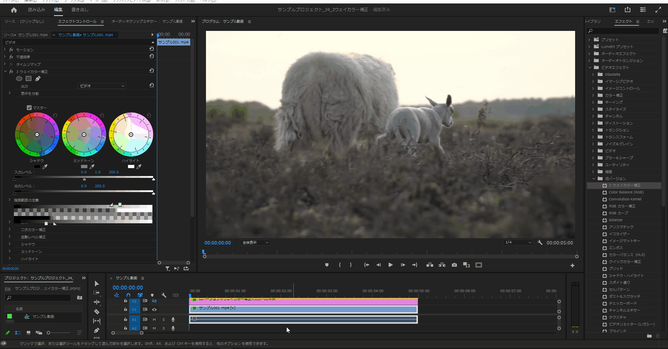The image size is (668, 349).
Task: Expand the モーション effect properties
Action: [5, 49]
